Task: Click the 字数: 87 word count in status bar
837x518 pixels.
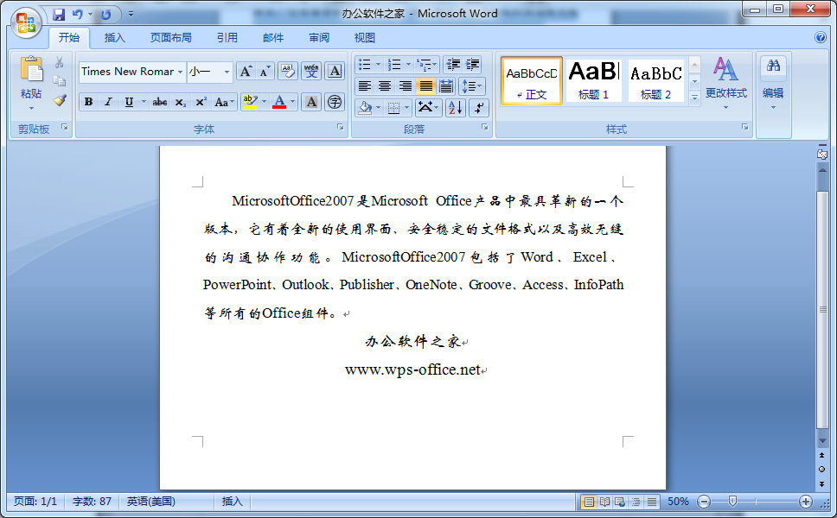Action: click(x=92, y=502)
